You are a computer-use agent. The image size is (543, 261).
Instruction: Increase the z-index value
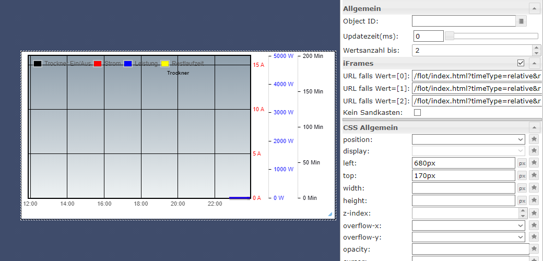point(523,210)
